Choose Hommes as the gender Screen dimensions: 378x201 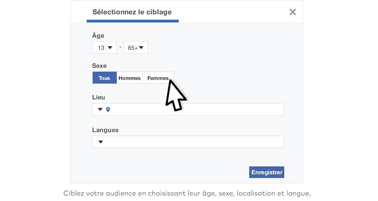point(130,78)
